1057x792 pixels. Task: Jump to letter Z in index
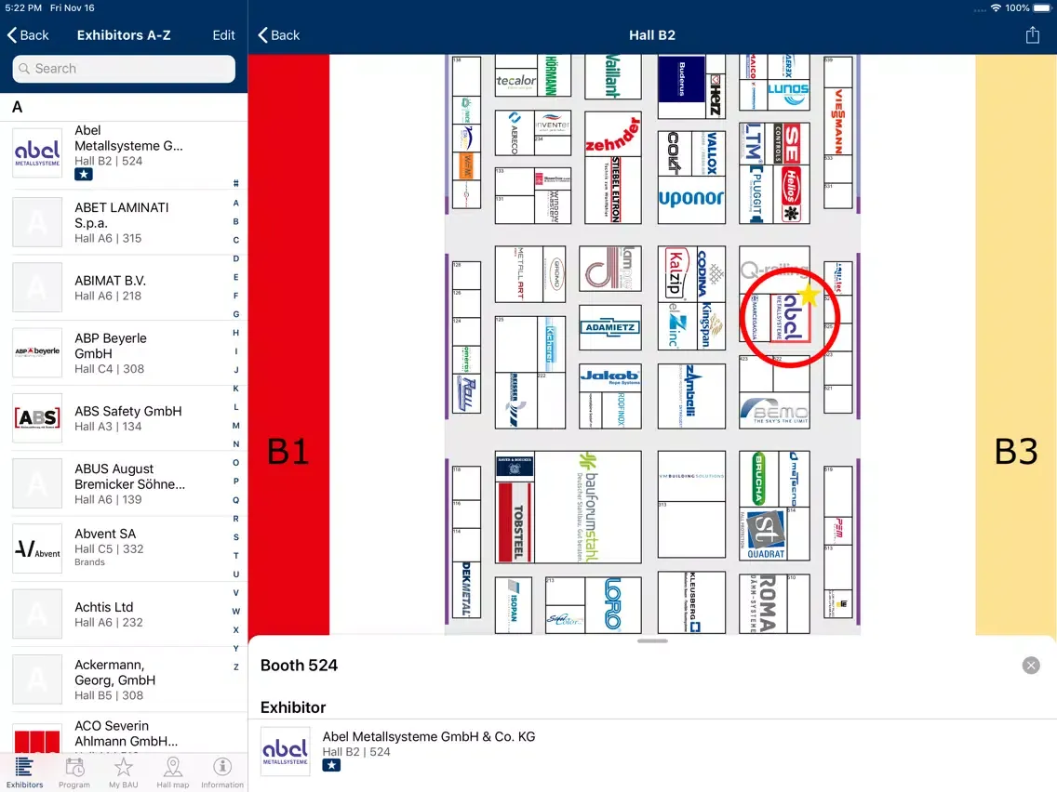(236, 667)
